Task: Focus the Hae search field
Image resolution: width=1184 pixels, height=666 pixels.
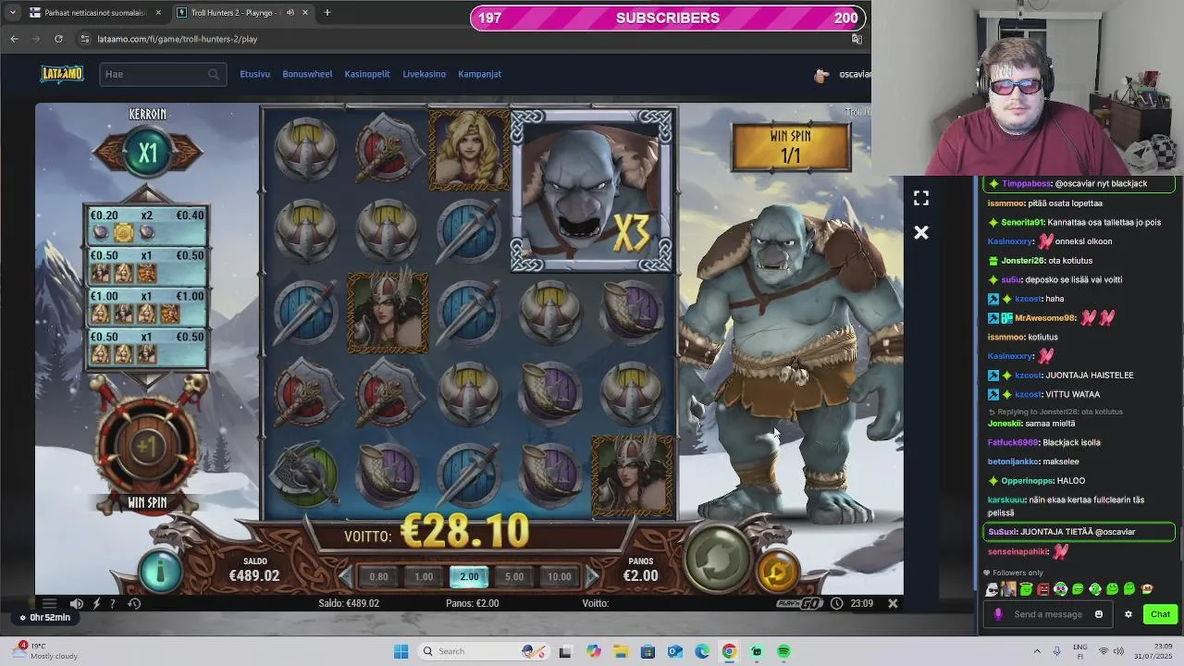Action: [162, 74]
